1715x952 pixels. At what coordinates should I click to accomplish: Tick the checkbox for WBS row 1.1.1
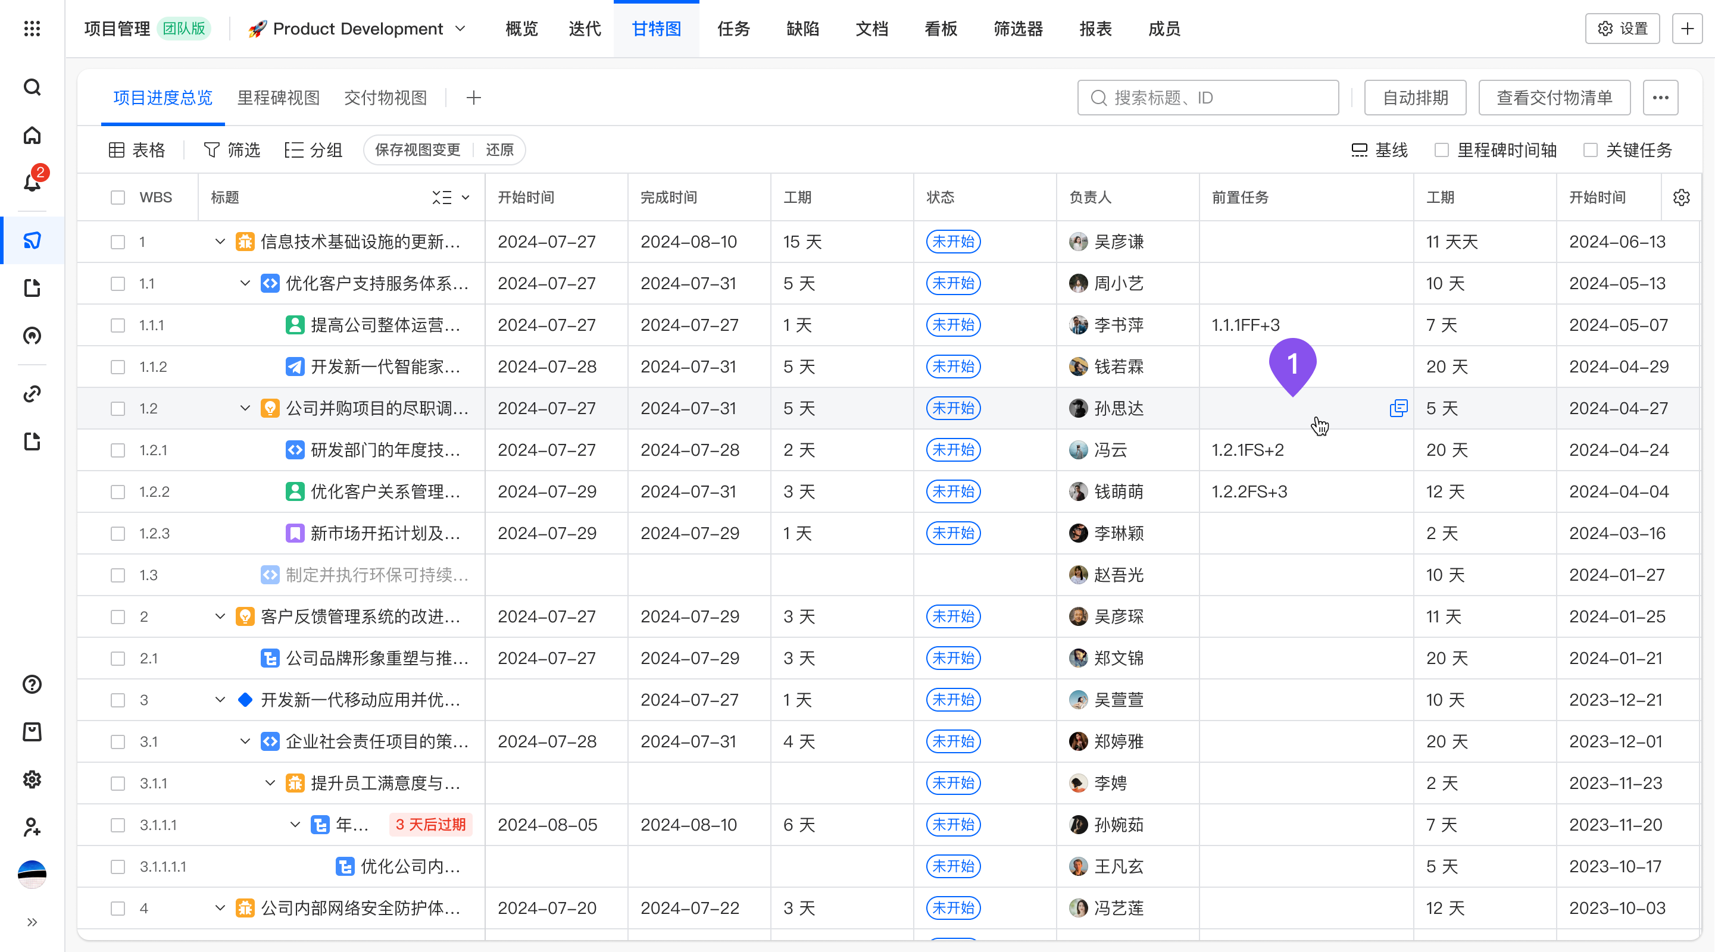pos(118,325)
